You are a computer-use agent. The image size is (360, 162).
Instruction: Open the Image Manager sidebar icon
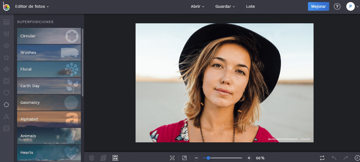click(6, 22)
